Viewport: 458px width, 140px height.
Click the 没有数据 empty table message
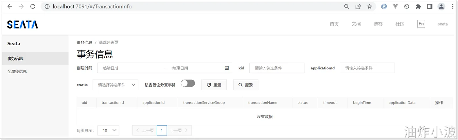265,117
